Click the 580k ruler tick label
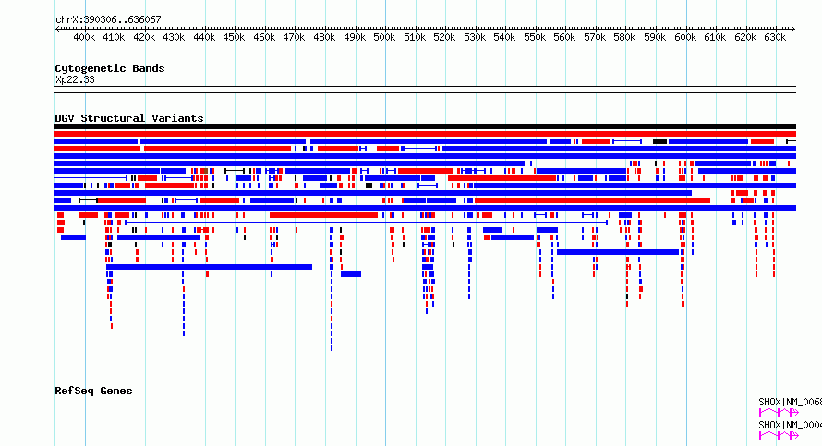This screenshot has width=822, height=446. [x=625, y=38]
